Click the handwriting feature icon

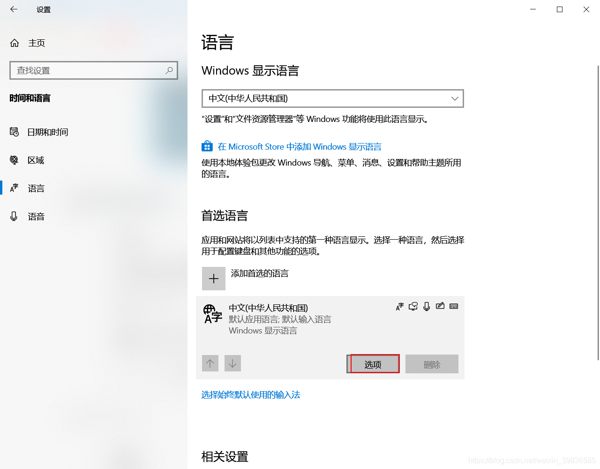(440, 306)
